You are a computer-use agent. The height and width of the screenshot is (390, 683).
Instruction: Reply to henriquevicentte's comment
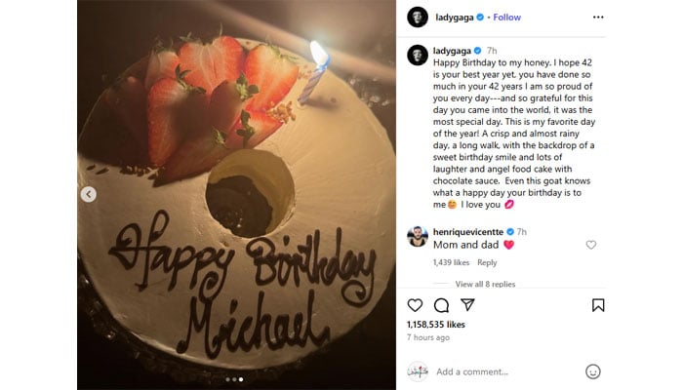(487, 262)
